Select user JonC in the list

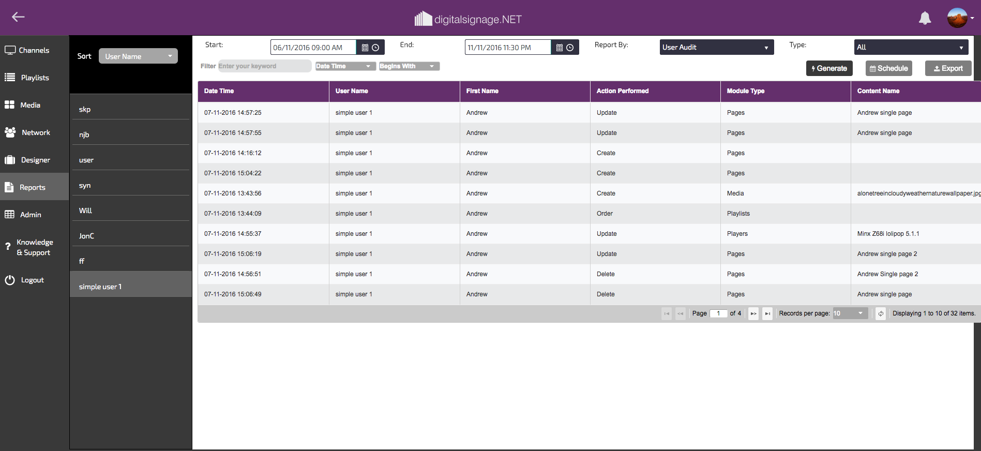[130, 236]
